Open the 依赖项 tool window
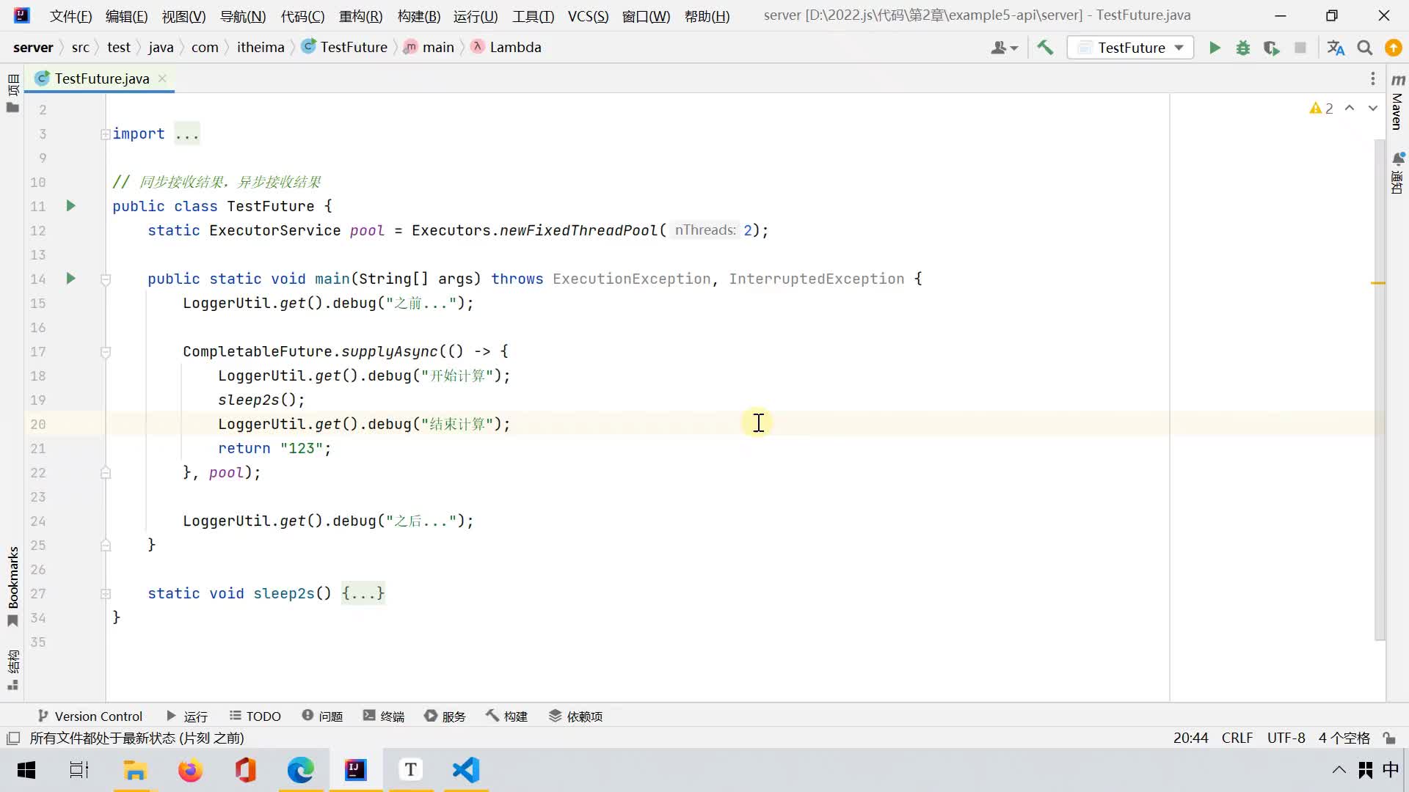 576,716
